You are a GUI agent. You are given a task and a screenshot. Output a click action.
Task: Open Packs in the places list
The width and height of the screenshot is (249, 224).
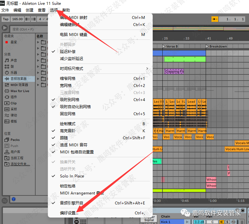pos(15,140)
